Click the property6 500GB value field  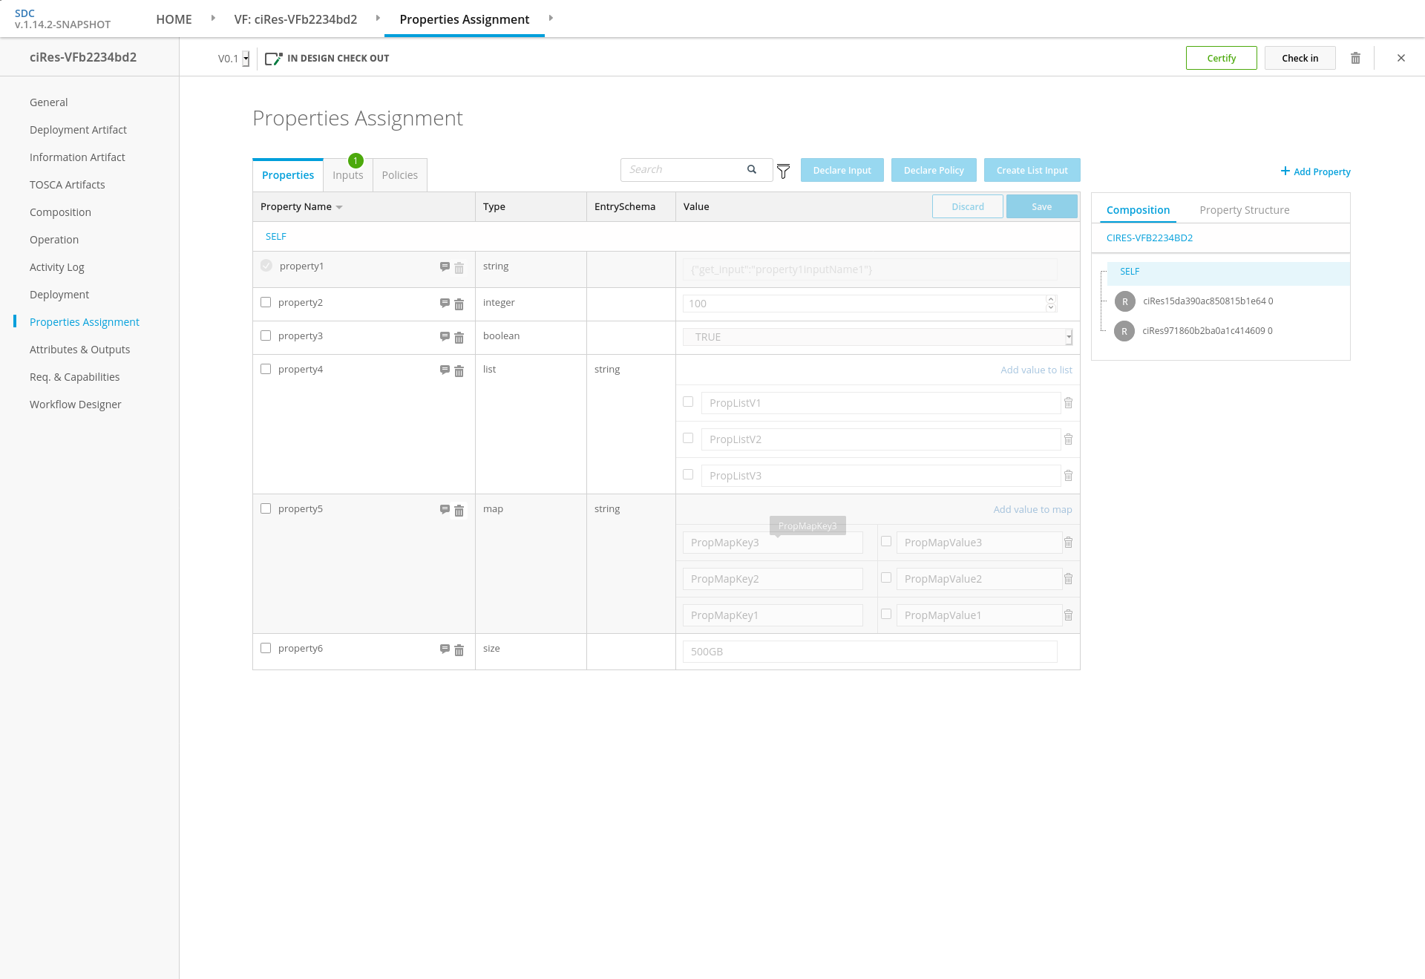pos(869,652)
